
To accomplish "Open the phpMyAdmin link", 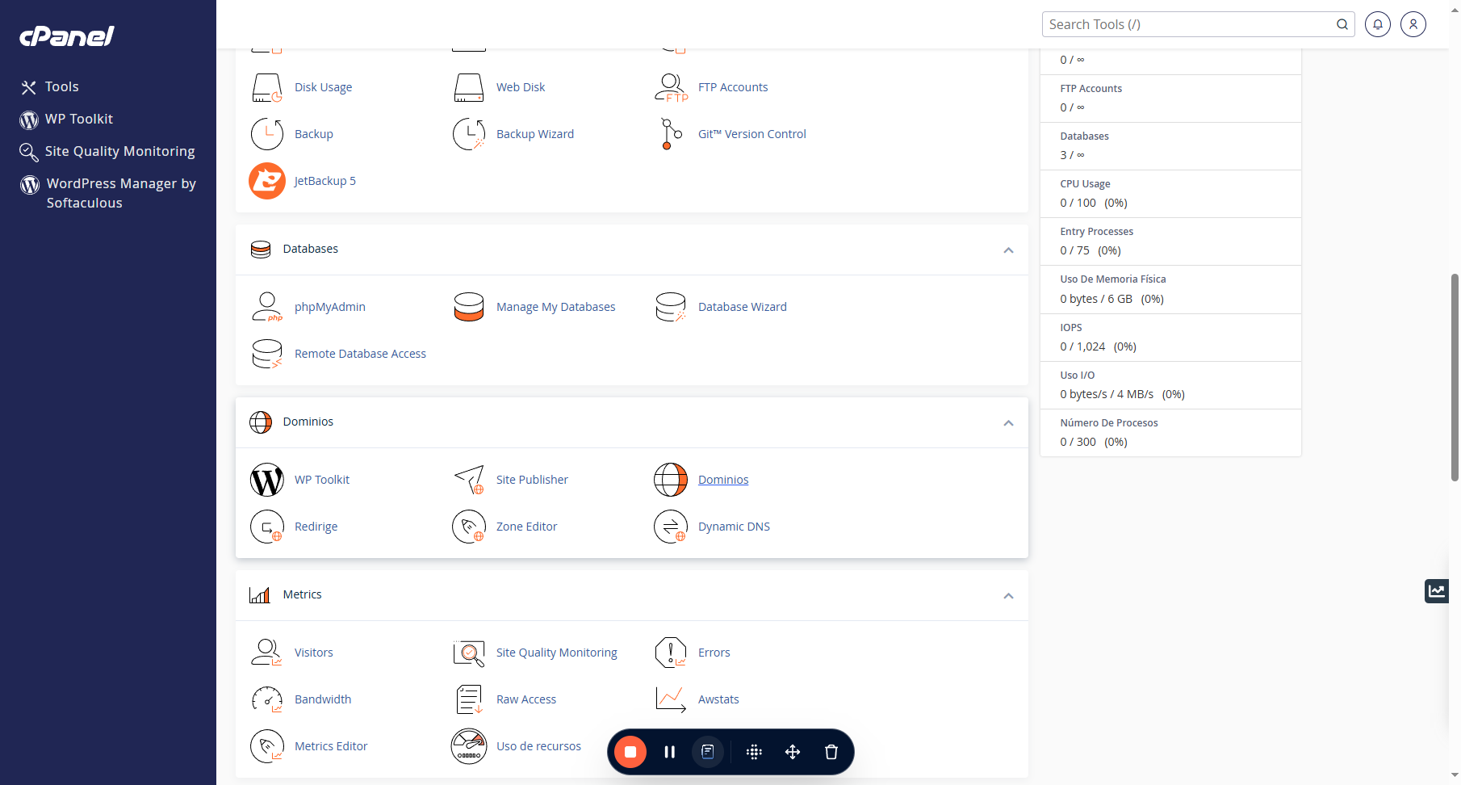I will click(330, 307).
